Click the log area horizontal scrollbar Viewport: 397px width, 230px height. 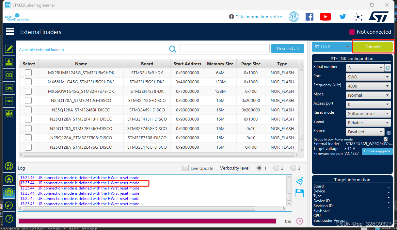tap(153, 208)
